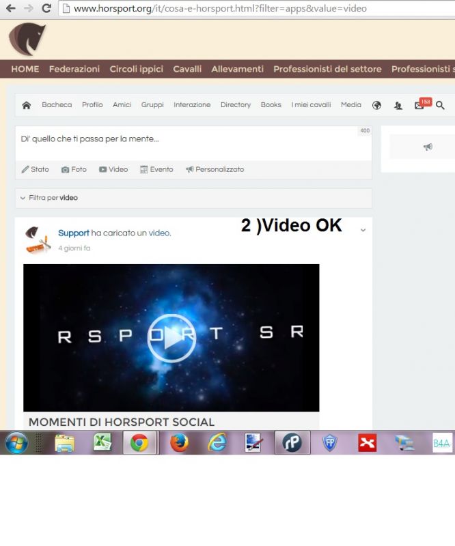Screen dimensions: 455x546
Task: Click the status text box
Action: tap(193, 143)
